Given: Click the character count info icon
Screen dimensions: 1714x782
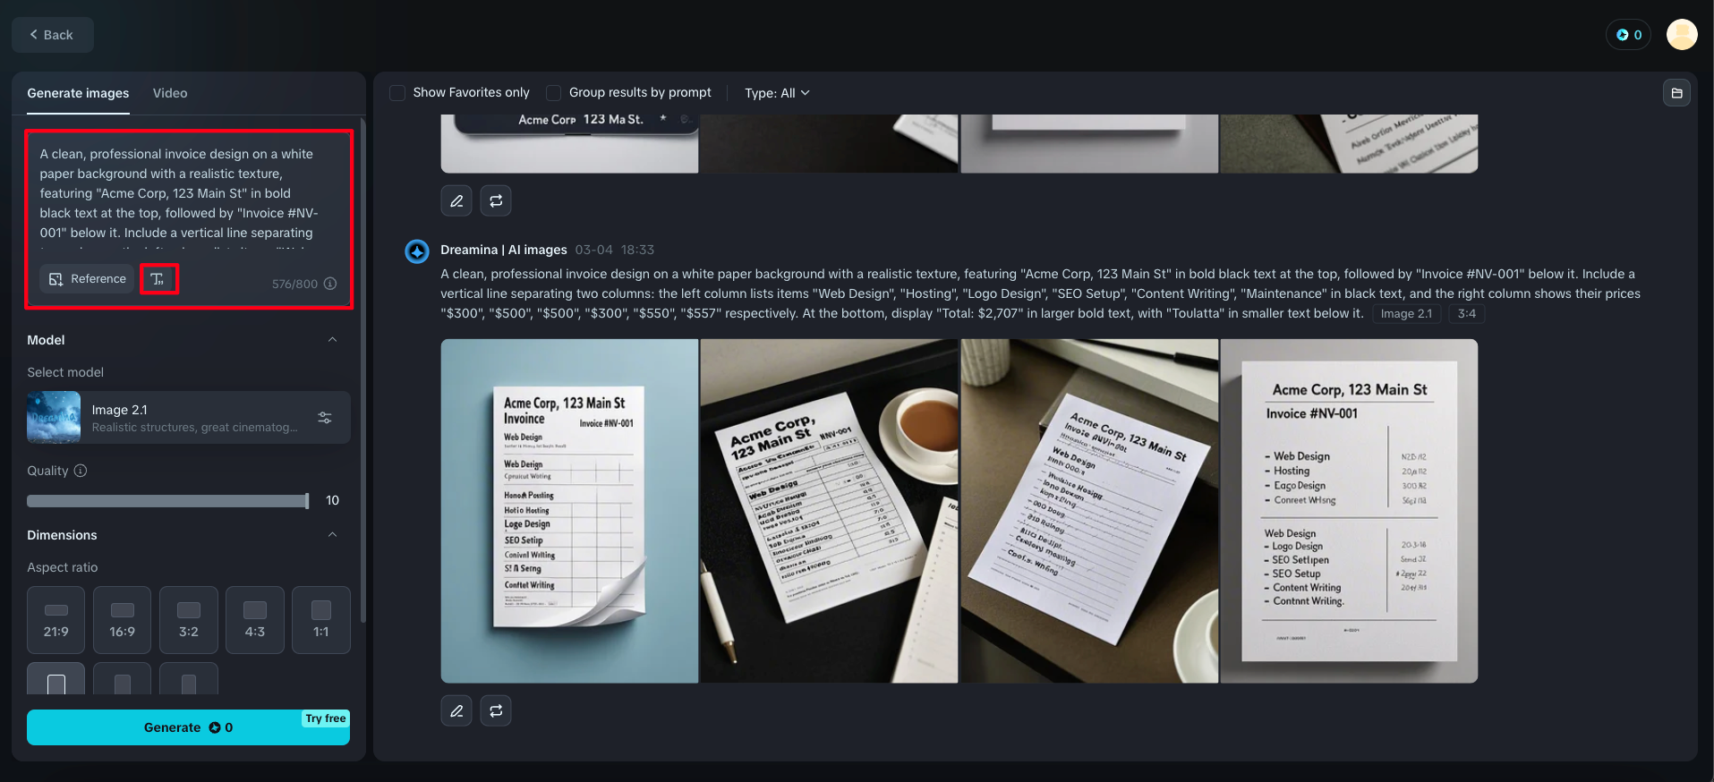Looking at the screenshot, I should [x=330, y=284].
